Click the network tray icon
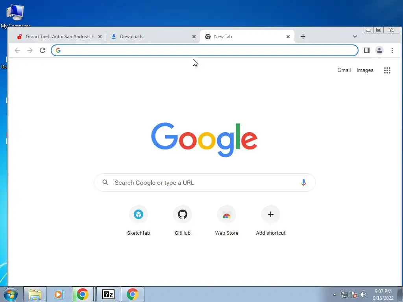403x302 pixels. tap(344, 295)
